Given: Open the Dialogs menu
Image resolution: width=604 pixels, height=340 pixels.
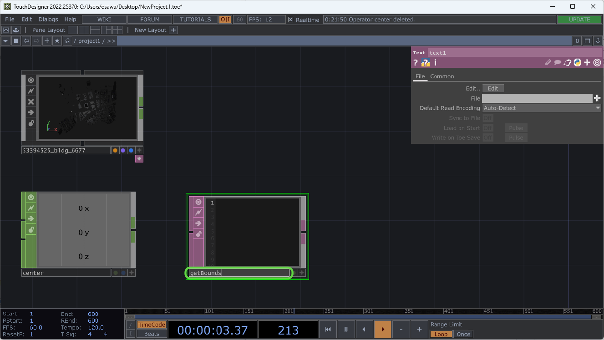Looking at the screenshot, I should (48, 19).
